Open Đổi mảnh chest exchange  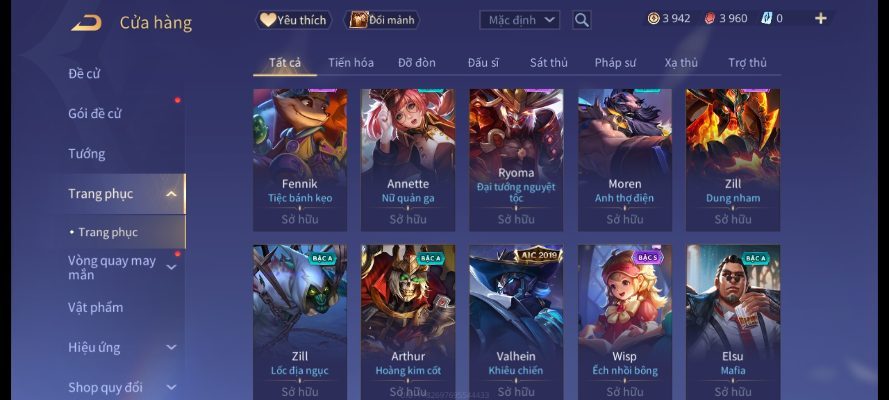[x=382, y=20]
